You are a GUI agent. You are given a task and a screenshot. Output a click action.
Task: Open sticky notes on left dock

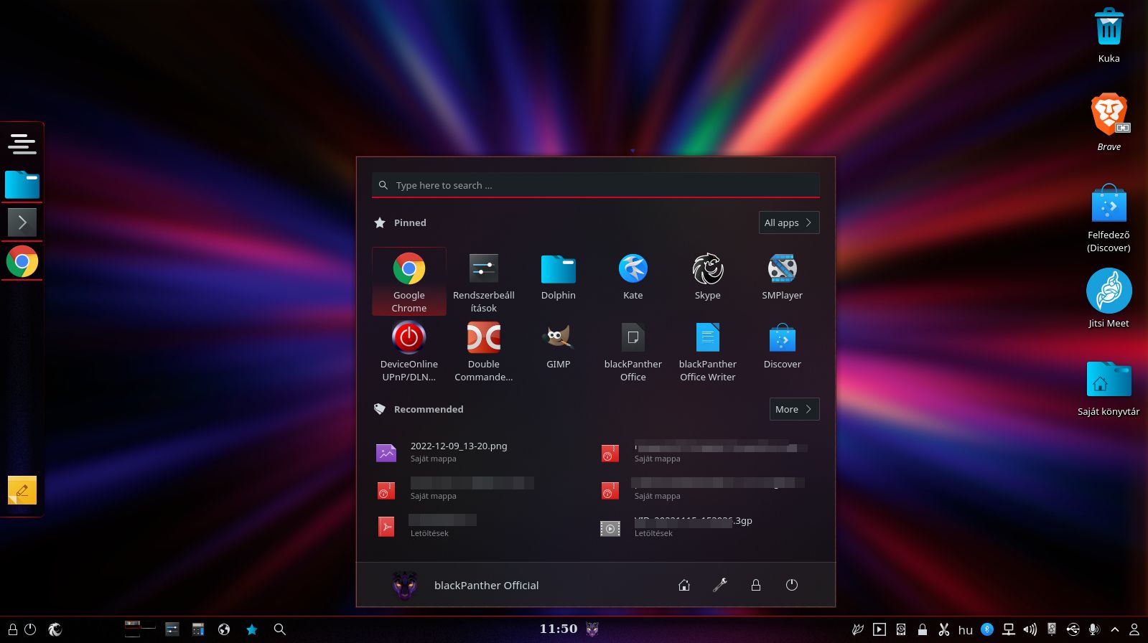click(x=22, y=490)
